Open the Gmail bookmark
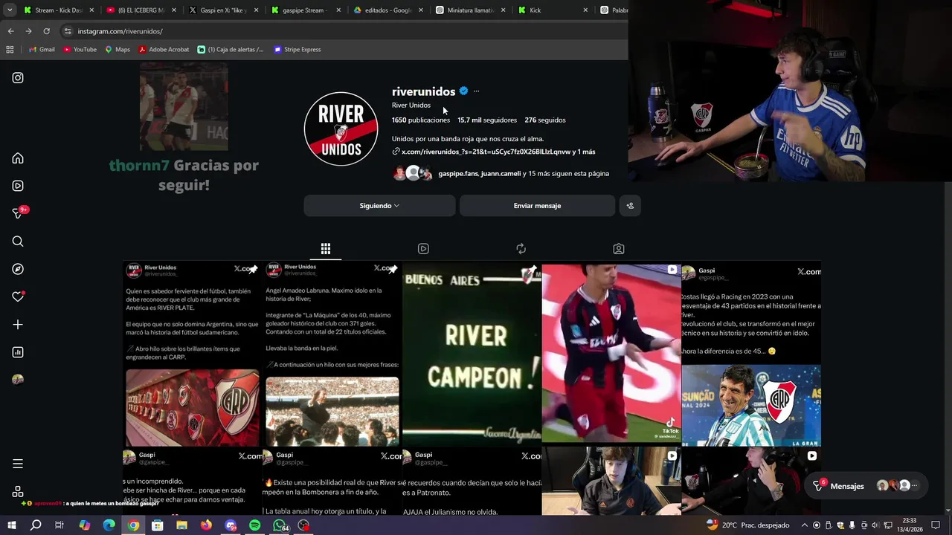Image resolution: width=952 pixels, height=535 pixels. [42, 50]
